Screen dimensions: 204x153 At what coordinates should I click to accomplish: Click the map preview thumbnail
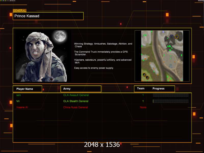click(162, 56)
